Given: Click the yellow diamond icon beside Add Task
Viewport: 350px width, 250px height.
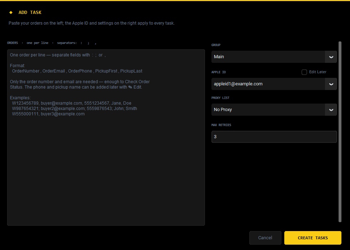Looking at the screenshot, I should point(11,12).
